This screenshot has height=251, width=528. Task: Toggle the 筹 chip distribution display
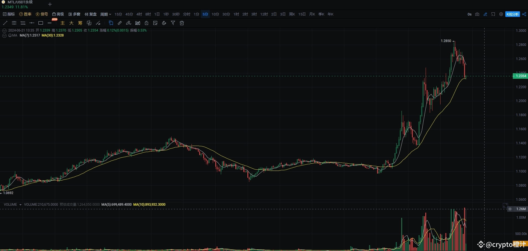(80, 23)
